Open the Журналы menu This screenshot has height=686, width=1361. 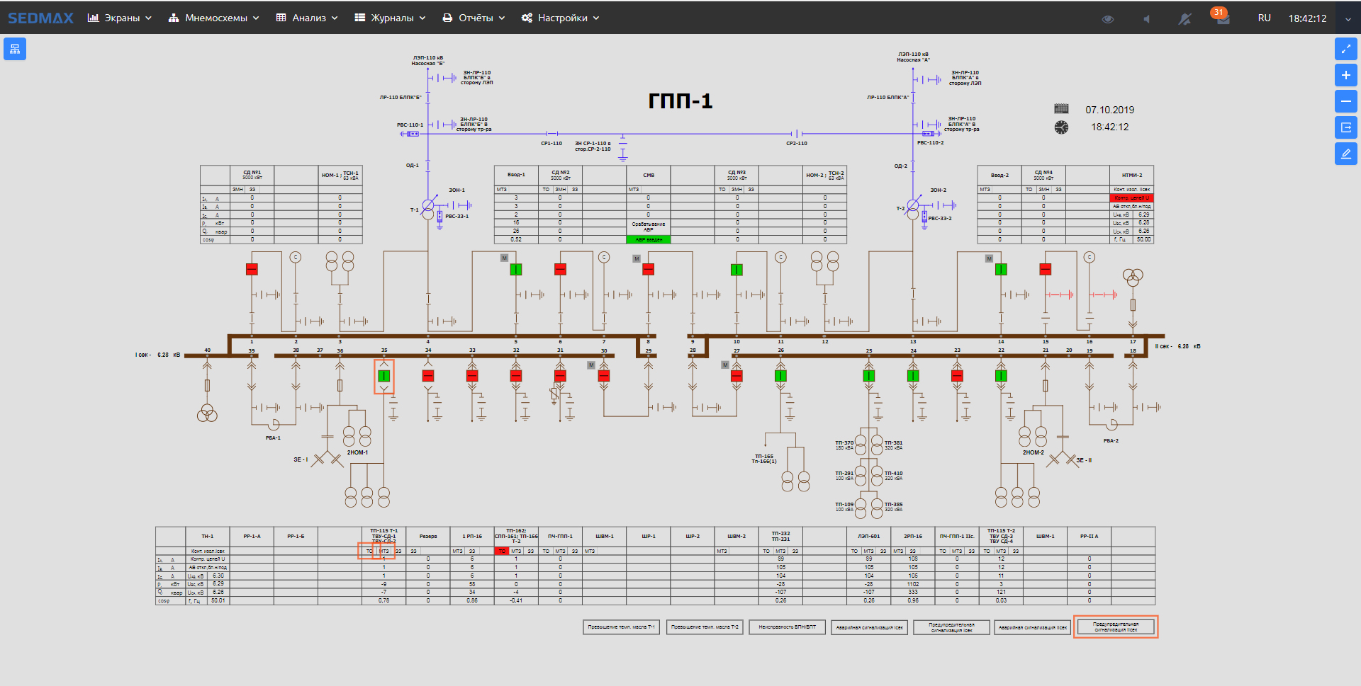tap(390, 18)
